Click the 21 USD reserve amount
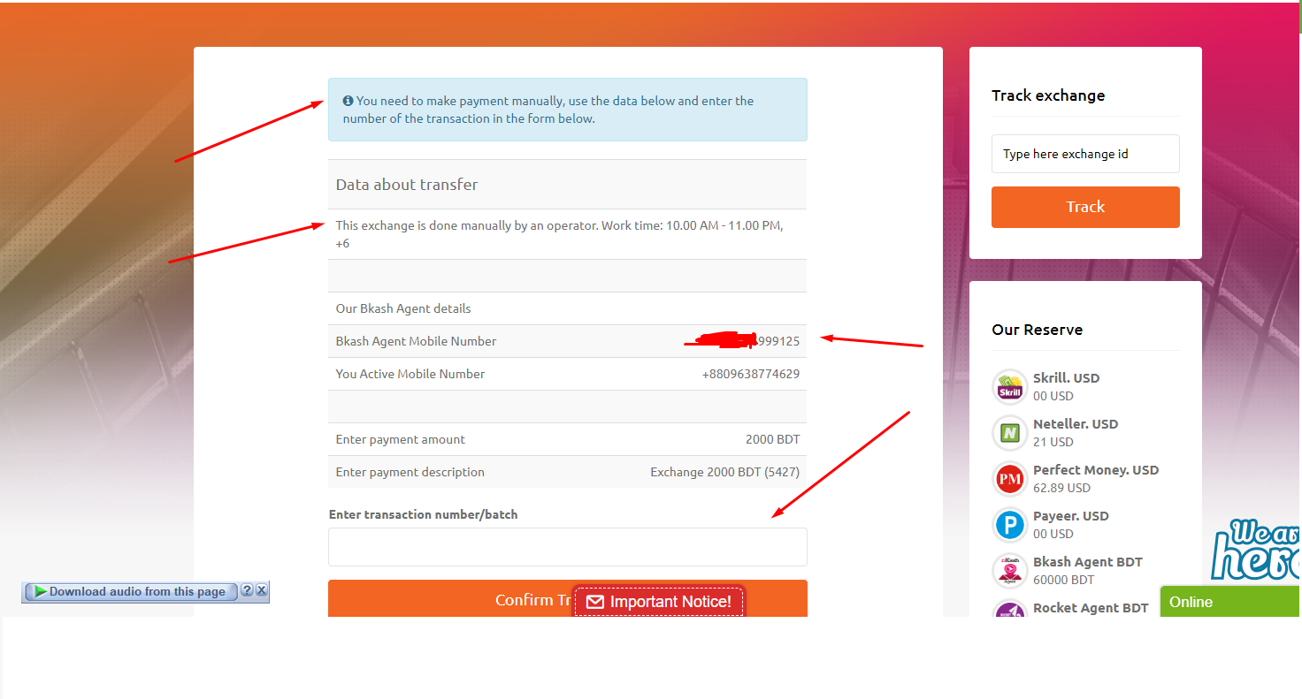 [1053, 442]
